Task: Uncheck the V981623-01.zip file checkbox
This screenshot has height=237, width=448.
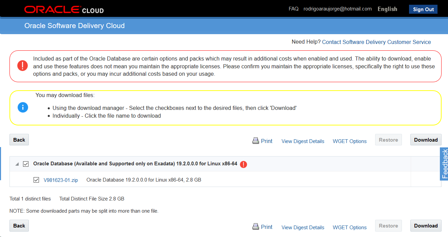Action: coord(37,180)
